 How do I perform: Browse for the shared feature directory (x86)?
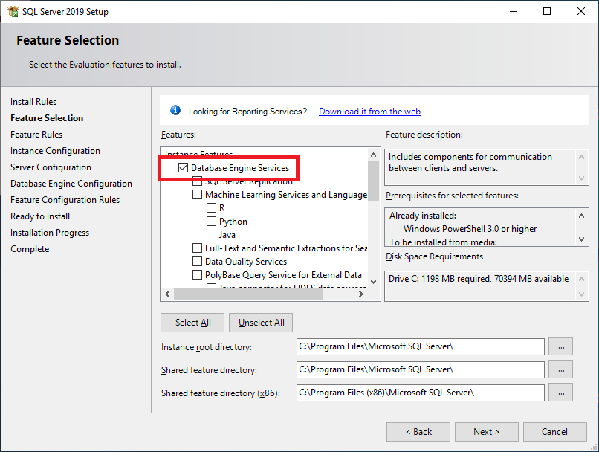[x=561, y=393]
